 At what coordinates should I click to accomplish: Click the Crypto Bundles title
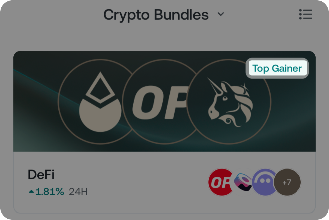point(156,15)
